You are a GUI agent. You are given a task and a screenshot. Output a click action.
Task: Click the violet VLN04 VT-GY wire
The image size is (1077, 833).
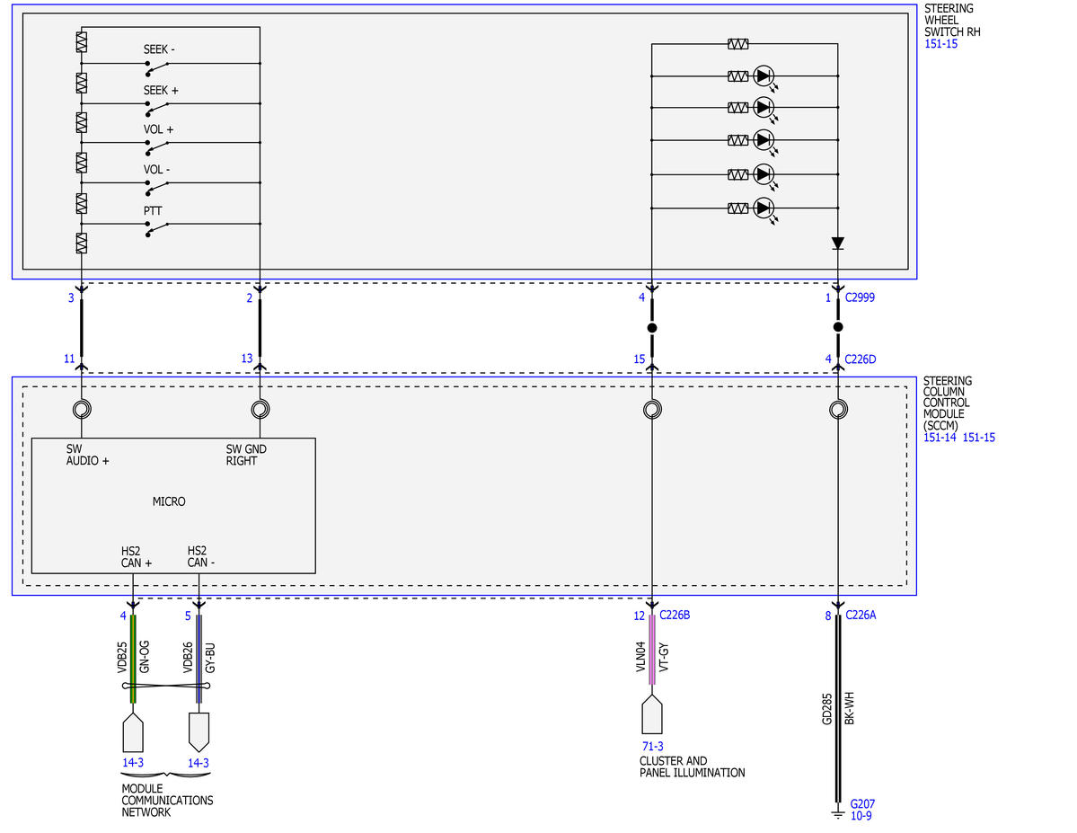pyautogui.click(x=652, y=650)
